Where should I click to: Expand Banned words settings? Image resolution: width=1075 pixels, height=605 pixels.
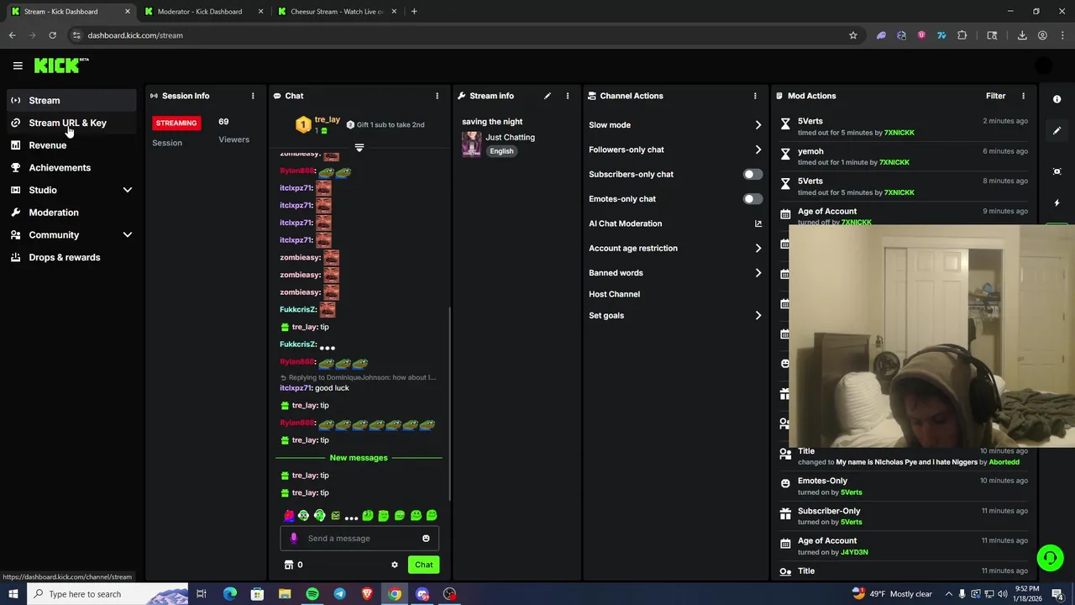coord(758,273)
